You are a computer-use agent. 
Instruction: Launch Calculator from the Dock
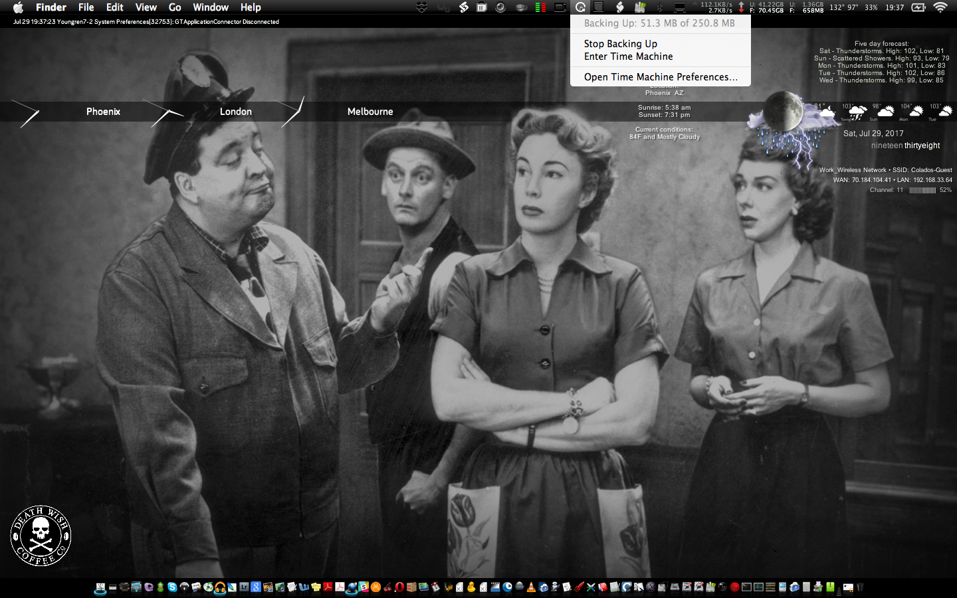[806, 587]
